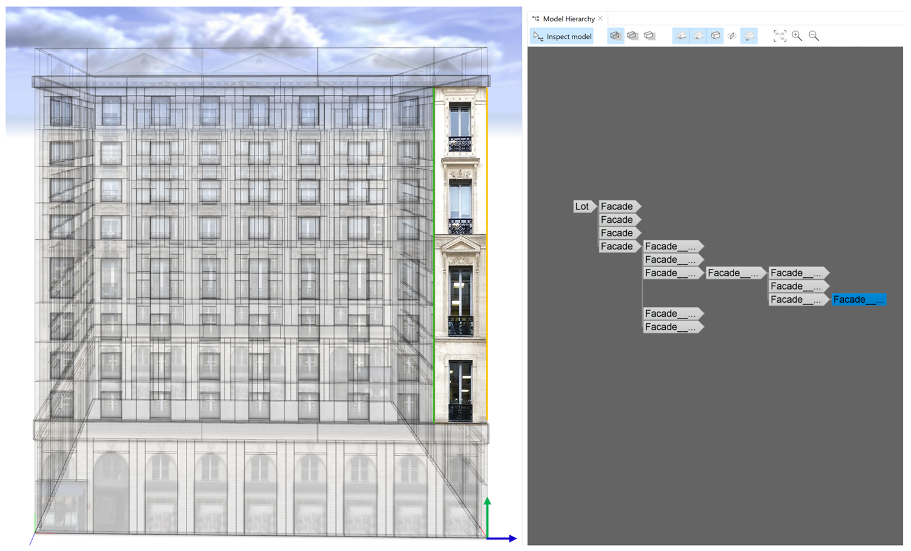Click the frame-entire-hierarchy icon

coord(780,36)
